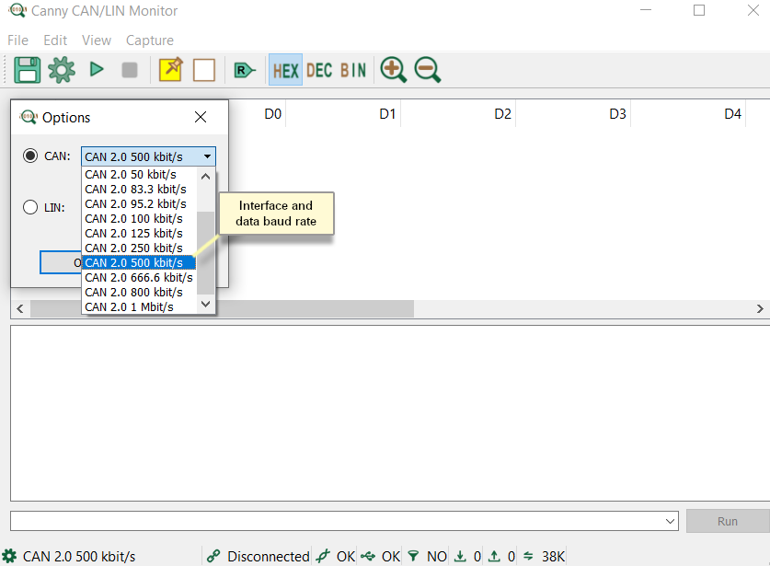Click status bar CAN 2.0 500 kbit/s text
770x566 pixels.
[x=79, y=556]
